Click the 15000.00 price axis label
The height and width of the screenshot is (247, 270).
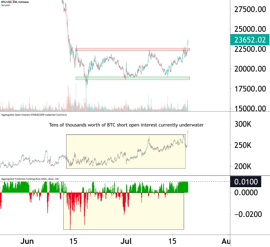pos(250,108)
